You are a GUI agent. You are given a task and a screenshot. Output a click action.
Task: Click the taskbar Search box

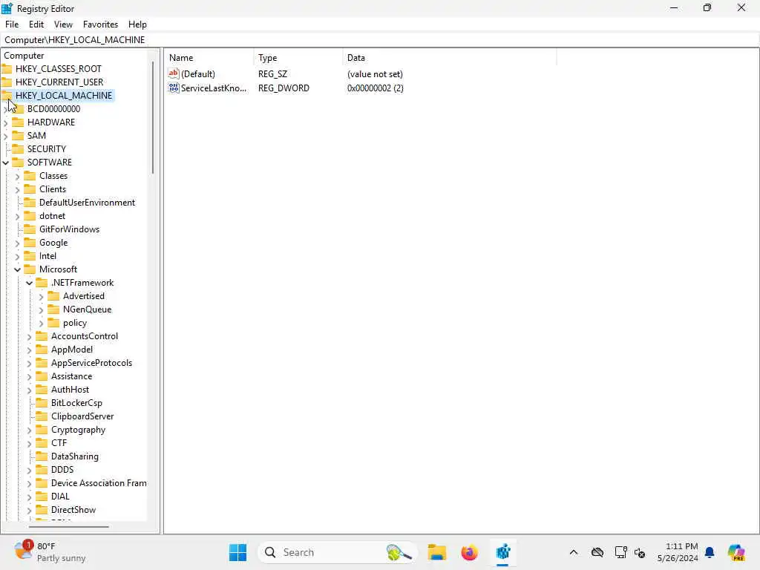click(338, 552)
